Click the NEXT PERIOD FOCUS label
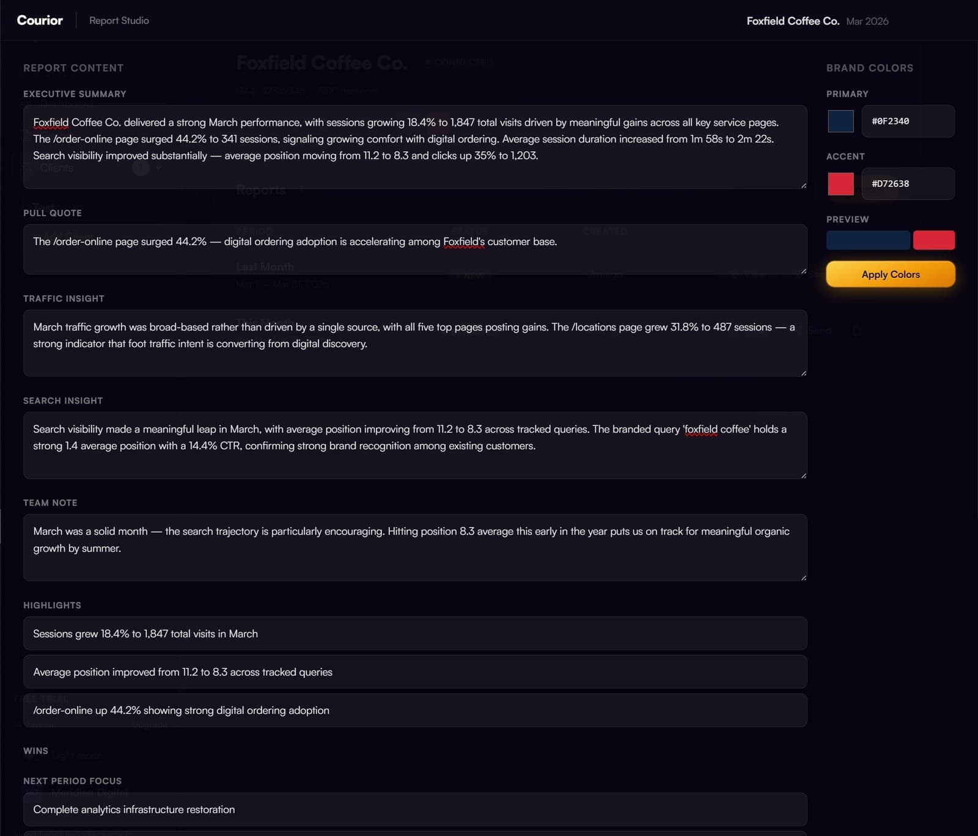 coord(72,781)
